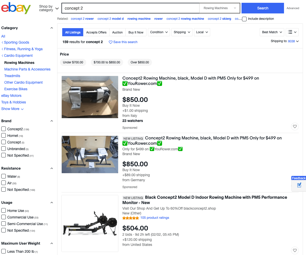
Task: Enable the Home Use usage filter
Action: [x=4, y=210]
